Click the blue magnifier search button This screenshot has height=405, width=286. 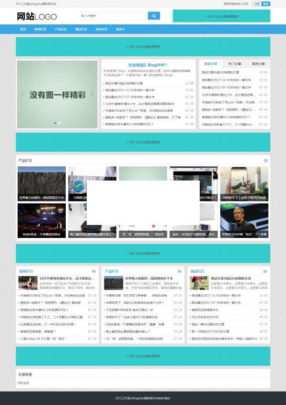point(153,16)
